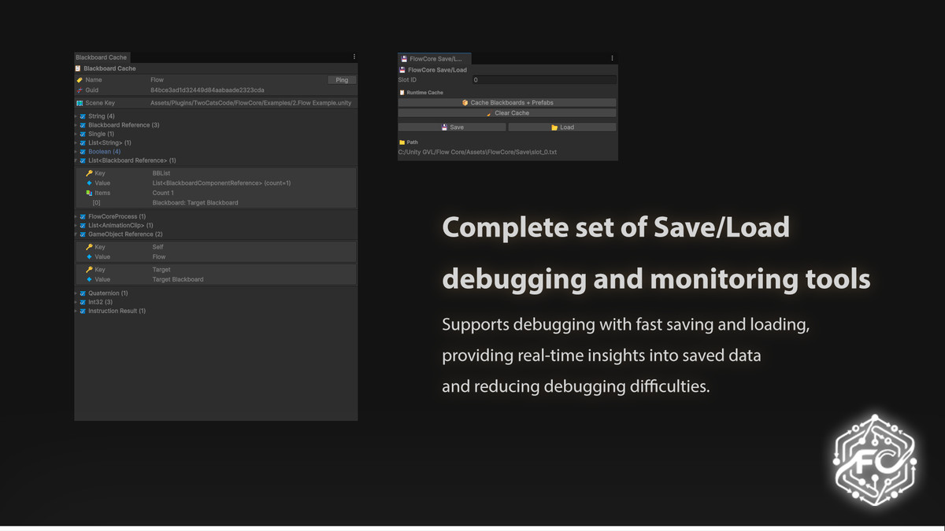Click the Load button
This screenshot has width=945, height=531.
point(562,127)
